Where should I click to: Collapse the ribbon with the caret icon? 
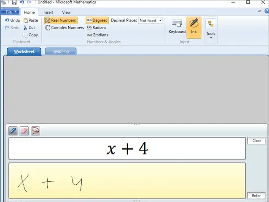click(x=260, y=11)
